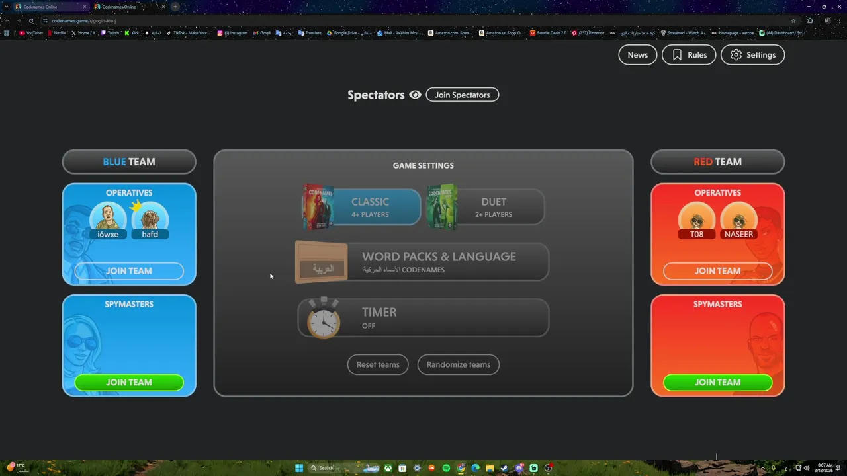Open File Explorer from taskbar
847x476 pixels.
[490, 468]
